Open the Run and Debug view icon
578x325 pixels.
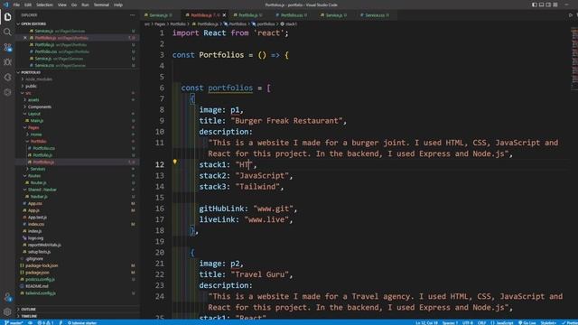click(7, 62)
